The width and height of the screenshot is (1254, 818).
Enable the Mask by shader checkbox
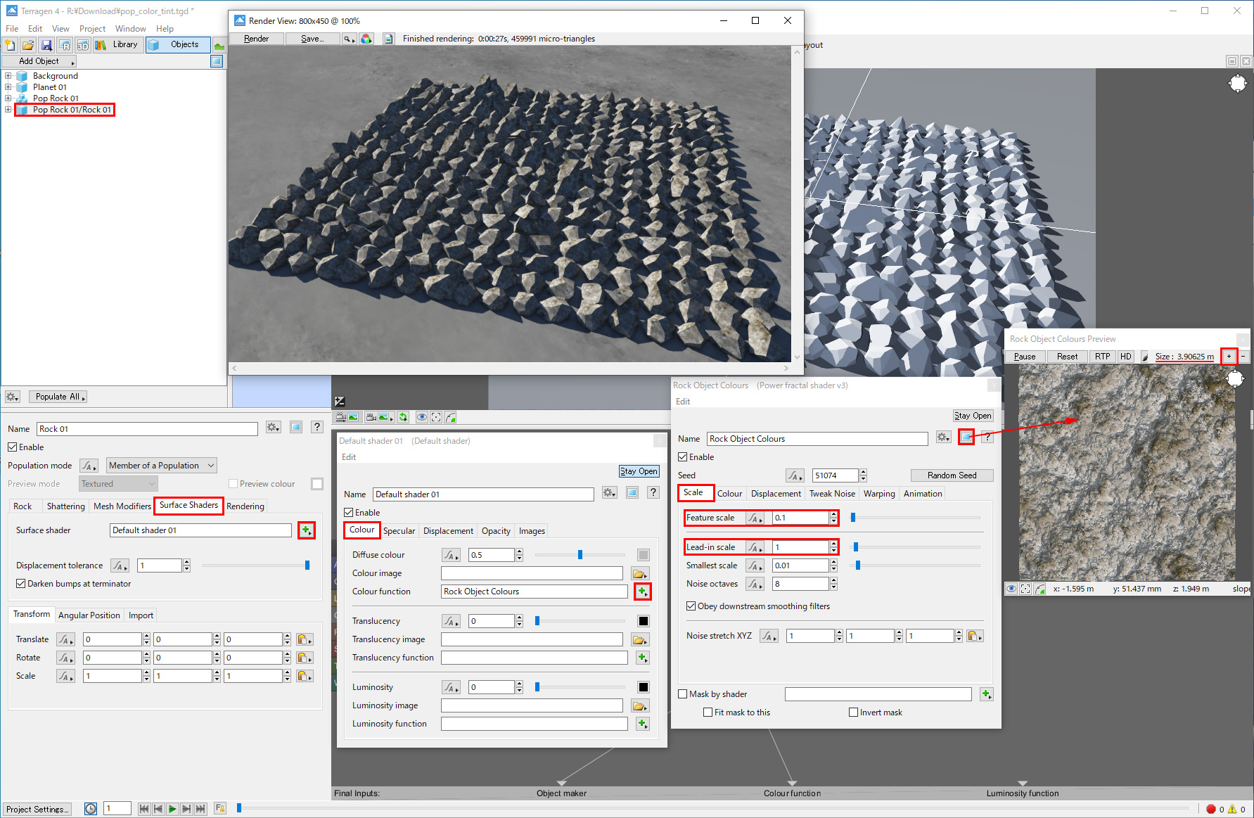(x=683, y=694)
